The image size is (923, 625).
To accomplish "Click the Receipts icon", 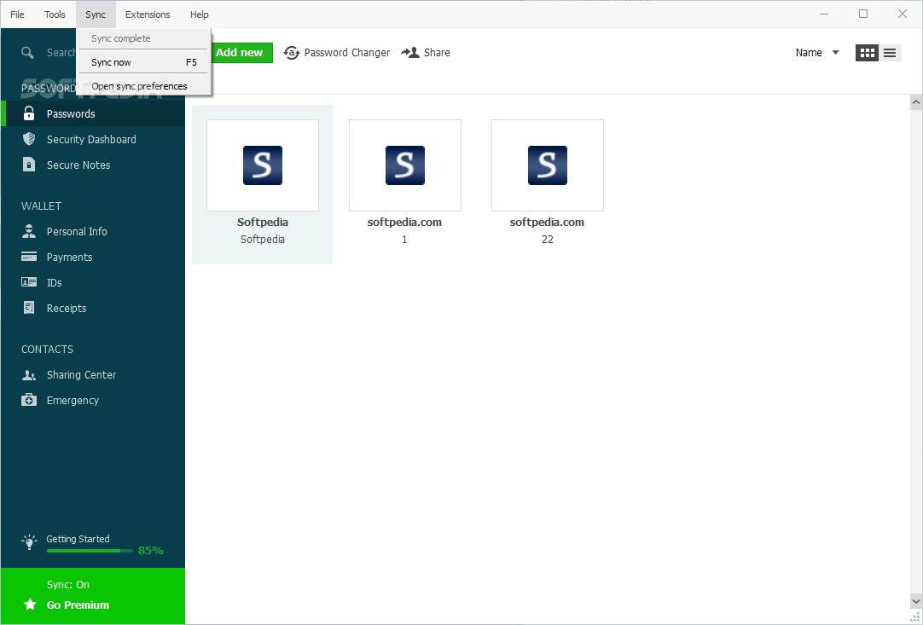I will (29, 308).
